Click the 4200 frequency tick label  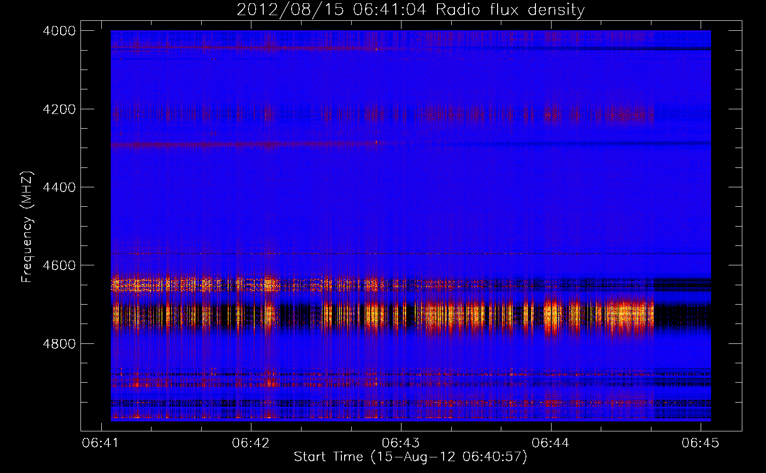tap(59, 109)
